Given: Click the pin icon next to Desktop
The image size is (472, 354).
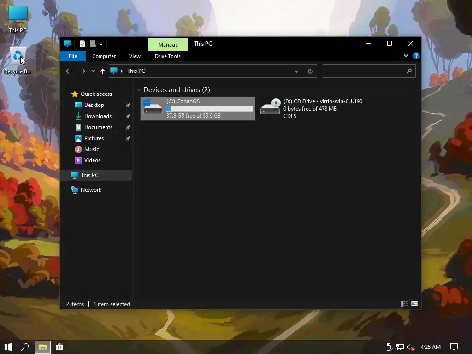Looking at the screenshot, I should [x=128, y=105].
